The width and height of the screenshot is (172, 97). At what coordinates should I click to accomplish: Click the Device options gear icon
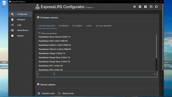pos(38,84)
